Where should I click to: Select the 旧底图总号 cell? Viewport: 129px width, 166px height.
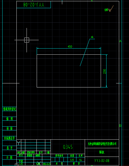point(9,138)
